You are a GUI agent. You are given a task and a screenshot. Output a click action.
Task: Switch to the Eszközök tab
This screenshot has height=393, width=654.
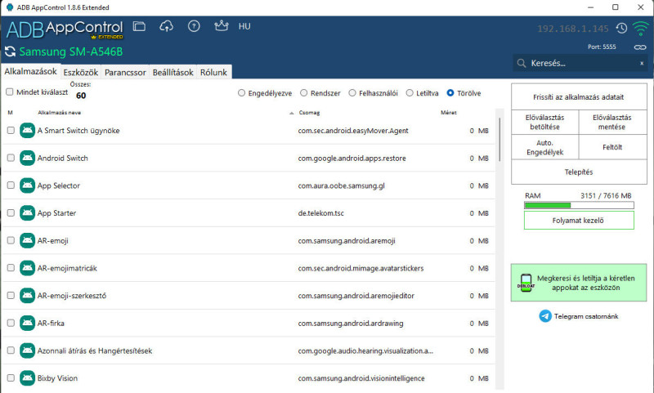80,73
